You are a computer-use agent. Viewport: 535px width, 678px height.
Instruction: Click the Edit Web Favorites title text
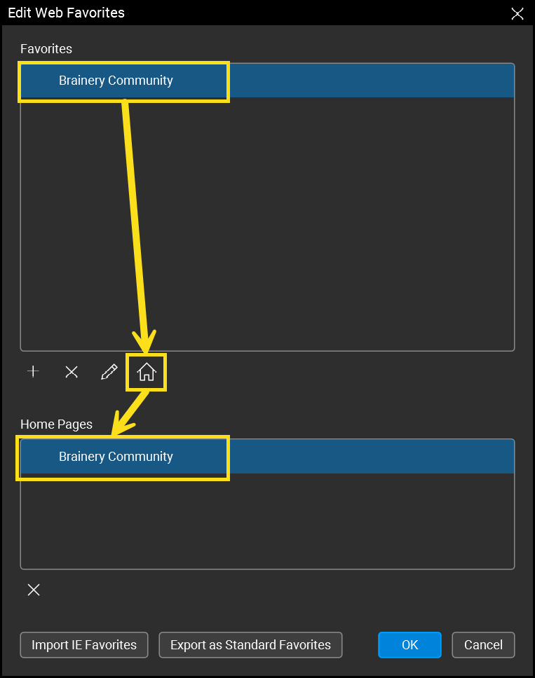tap(66, 13)
